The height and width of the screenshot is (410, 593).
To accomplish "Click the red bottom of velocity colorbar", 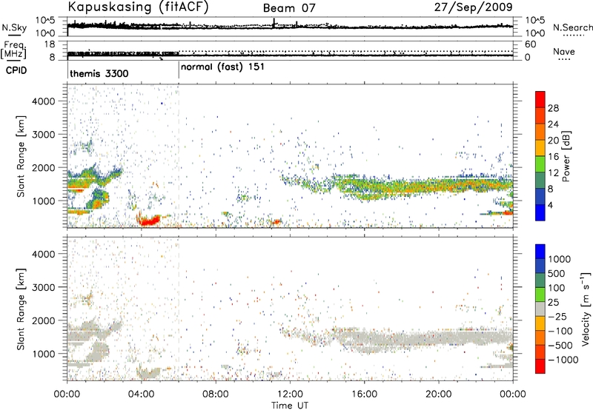I will click(x=540, y=366).
